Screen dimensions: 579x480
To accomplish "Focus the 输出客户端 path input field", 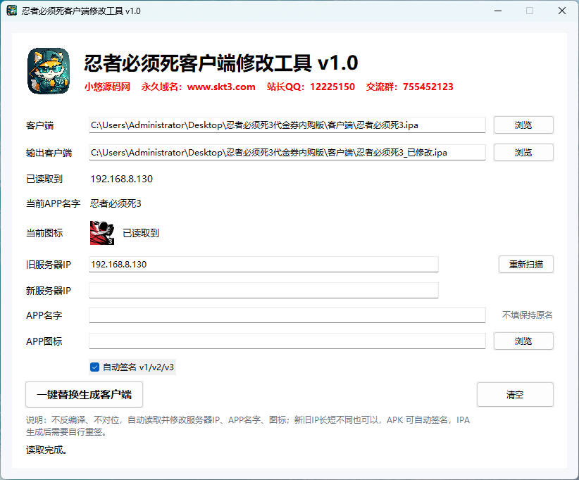I will click(287, 152).
